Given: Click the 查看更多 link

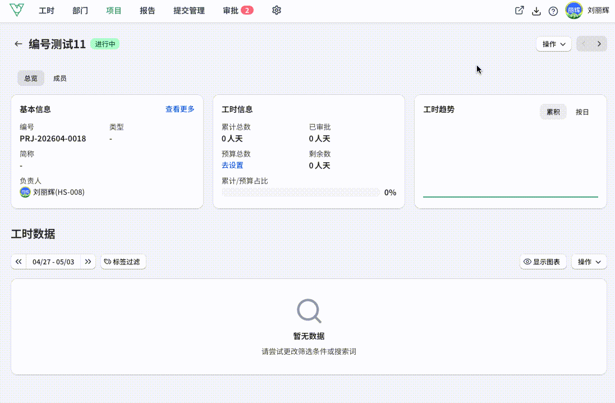Looking at the screenshot, I should point(180,109).
